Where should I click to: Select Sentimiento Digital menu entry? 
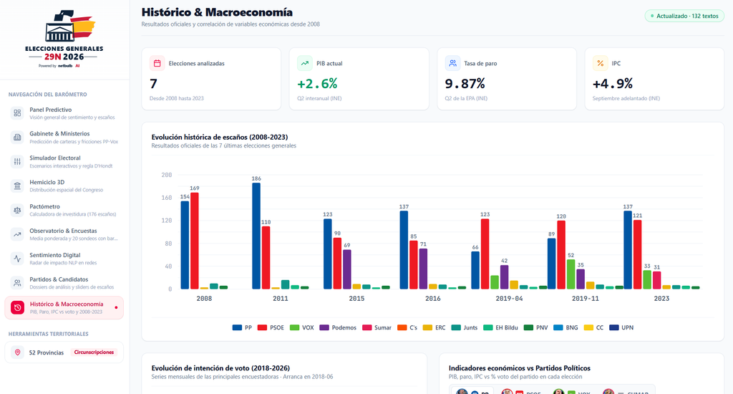(64, 259)
